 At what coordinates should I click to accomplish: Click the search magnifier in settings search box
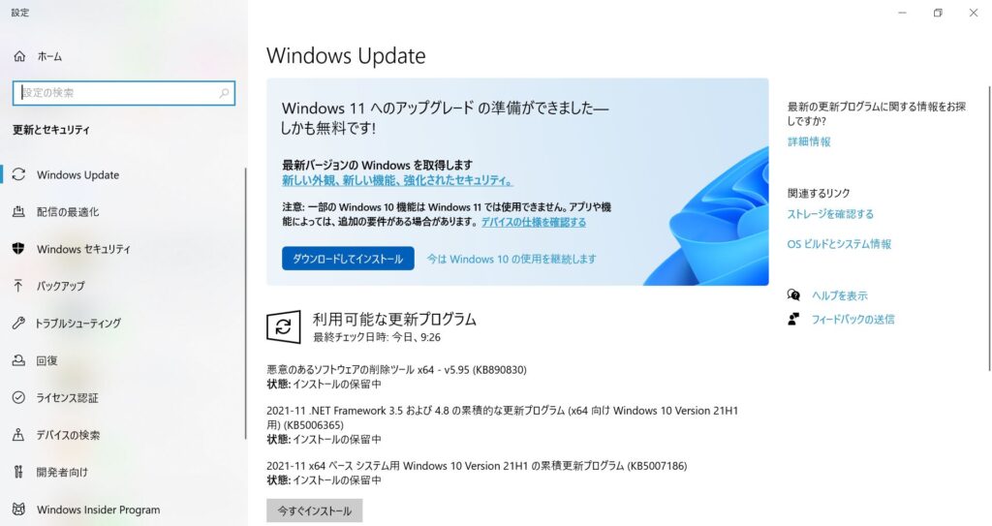224,93
